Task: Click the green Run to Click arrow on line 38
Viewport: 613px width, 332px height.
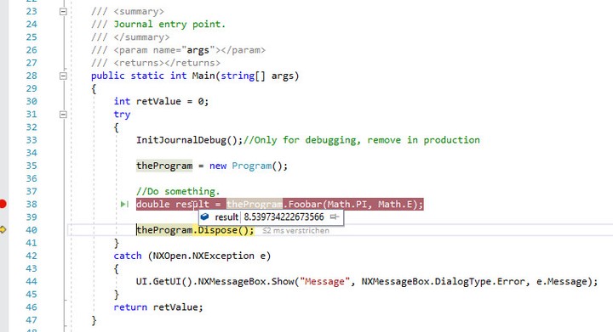Action: tap(124, 204)
